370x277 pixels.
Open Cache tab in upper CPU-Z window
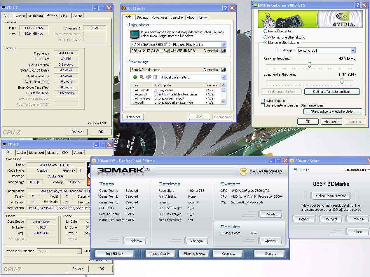click(20, 16)
